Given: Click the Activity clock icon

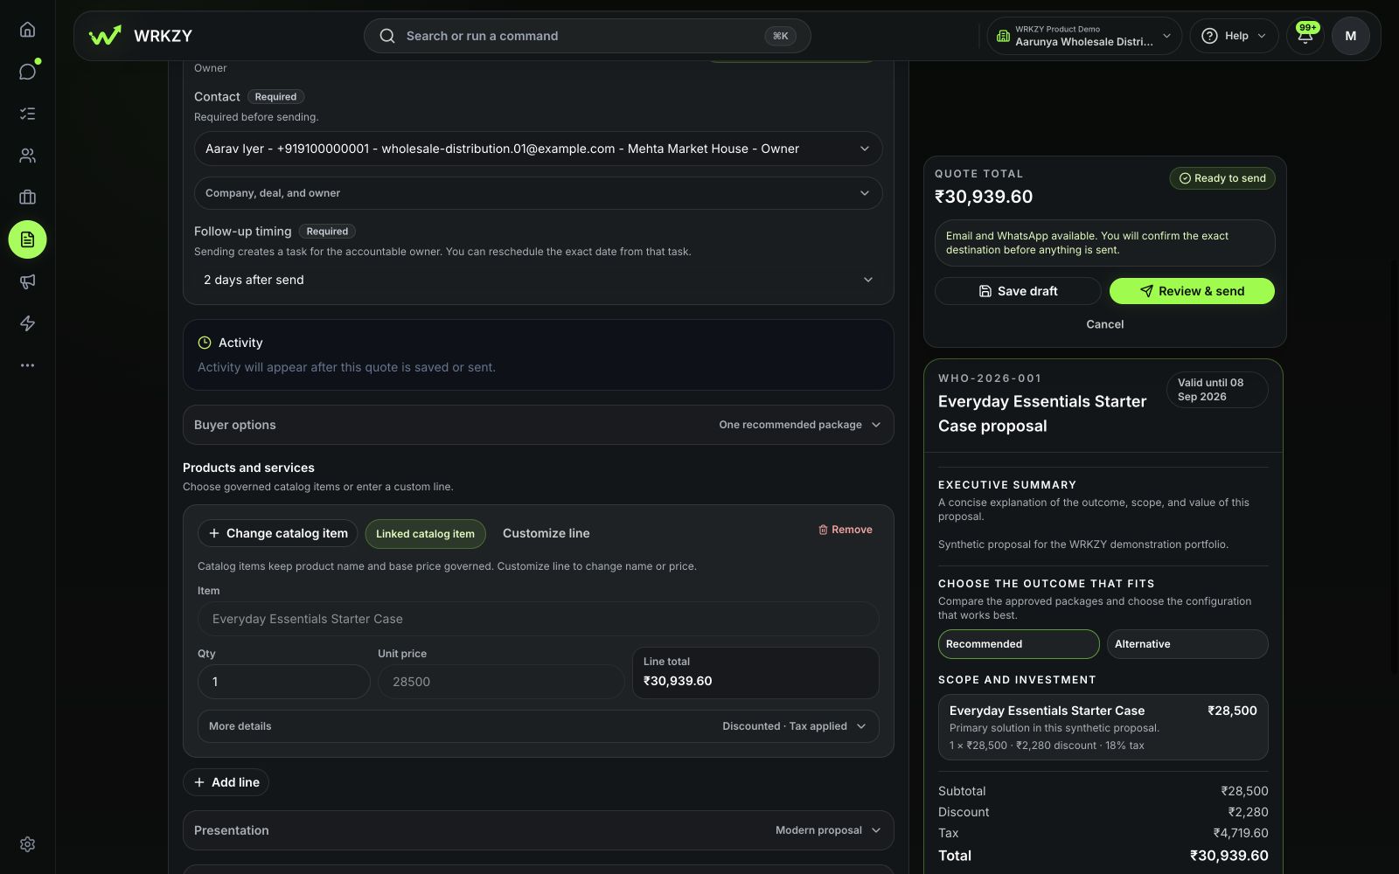Looking at the screenshot, I should click(205, 343).
